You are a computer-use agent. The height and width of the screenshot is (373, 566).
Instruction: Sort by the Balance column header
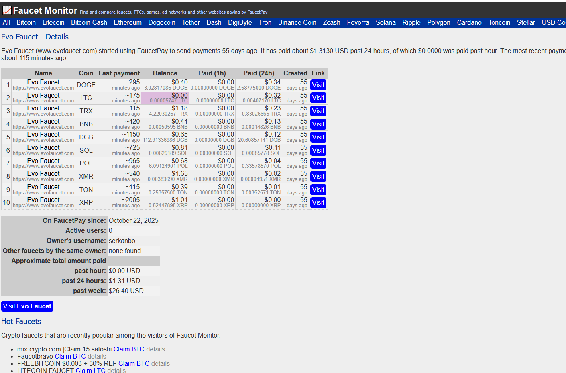pos(165,73)
